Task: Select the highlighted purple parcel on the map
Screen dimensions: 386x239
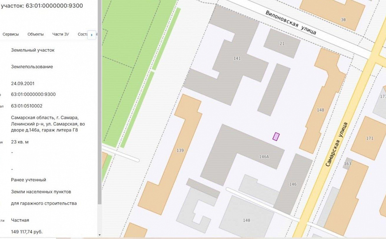Action: point(276,137)
